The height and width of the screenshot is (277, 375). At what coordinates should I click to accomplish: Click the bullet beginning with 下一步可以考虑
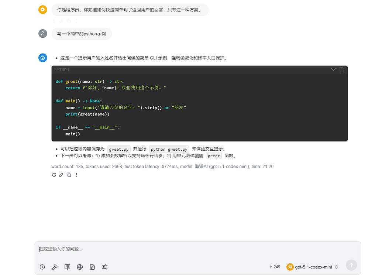[148, 156]
